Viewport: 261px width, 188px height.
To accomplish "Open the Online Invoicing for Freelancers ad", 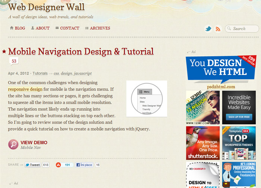I will tap(239, 175).
